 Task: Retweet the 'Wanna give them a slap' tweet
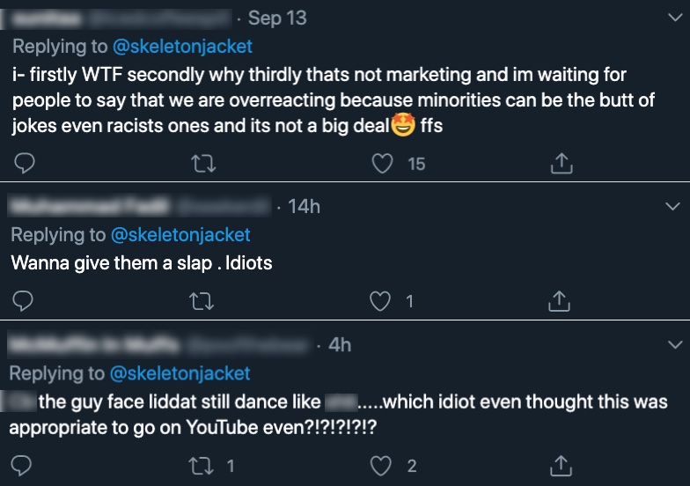202,301
